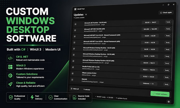The width and height of the screenshot is (180, 108).
Task: Select the Ollama version 0.32.6 title
Action: click(89, 73)
